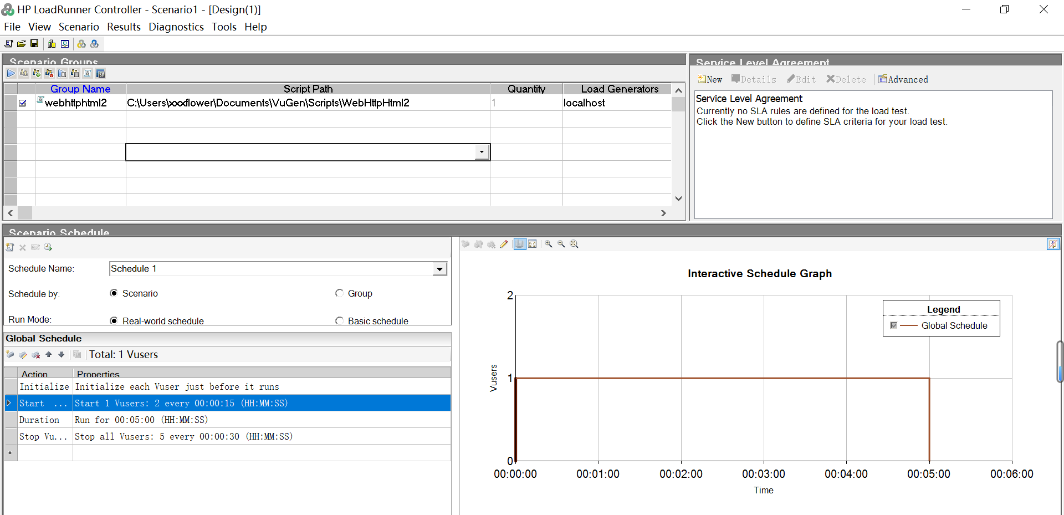Open a scenario via folder icon
The height and width of the screenshot is (515, 1064).
click(22, 44)
